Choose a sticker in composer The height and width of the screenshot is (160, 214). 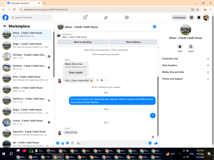(x=68, y=143)
